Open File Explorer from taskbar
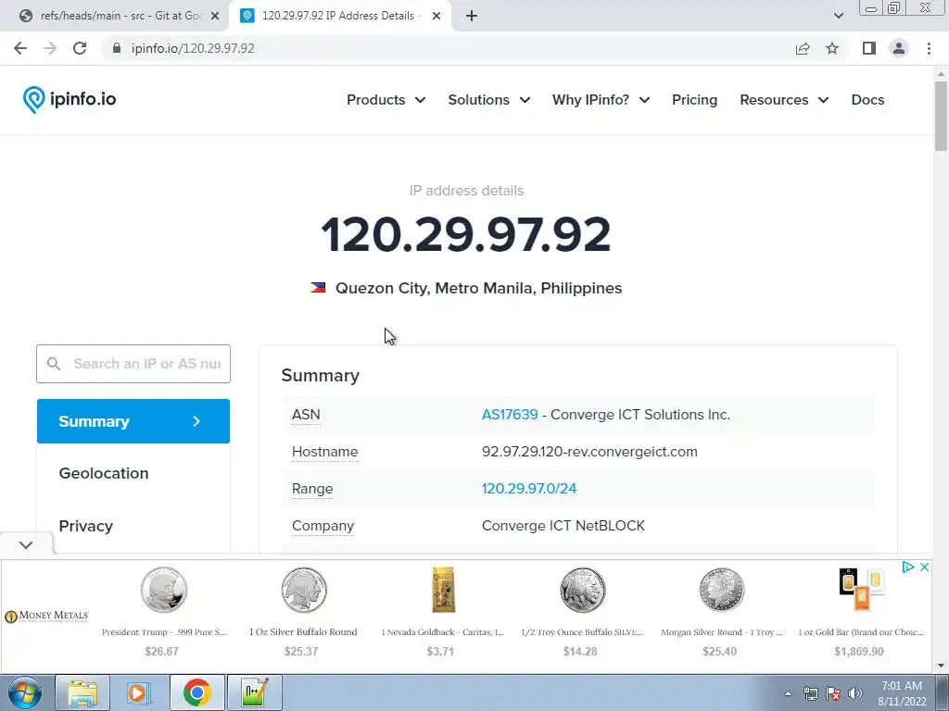Viewport: 949px width, 711px height. (x=82, y=692)
